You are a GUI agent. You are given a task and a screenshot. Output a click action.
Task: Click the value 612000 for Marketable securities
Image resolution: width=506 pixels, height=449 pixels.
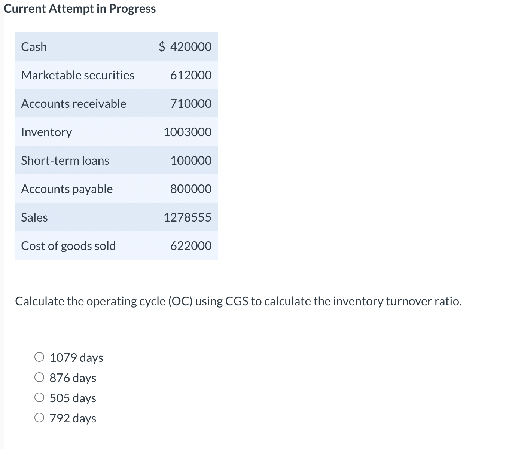(191, 75)
